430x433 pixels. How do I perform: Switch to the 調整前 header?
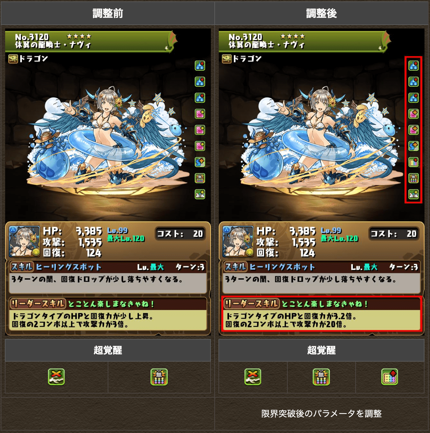(x=108, y=13)
